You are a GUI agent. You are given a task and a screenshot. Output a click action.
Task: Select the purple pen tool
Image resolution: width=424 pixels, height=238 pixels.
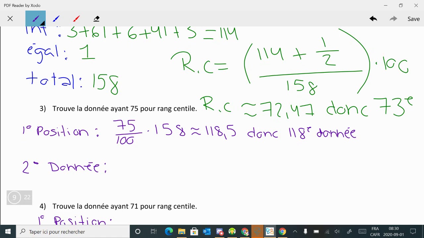click(35, 19)
